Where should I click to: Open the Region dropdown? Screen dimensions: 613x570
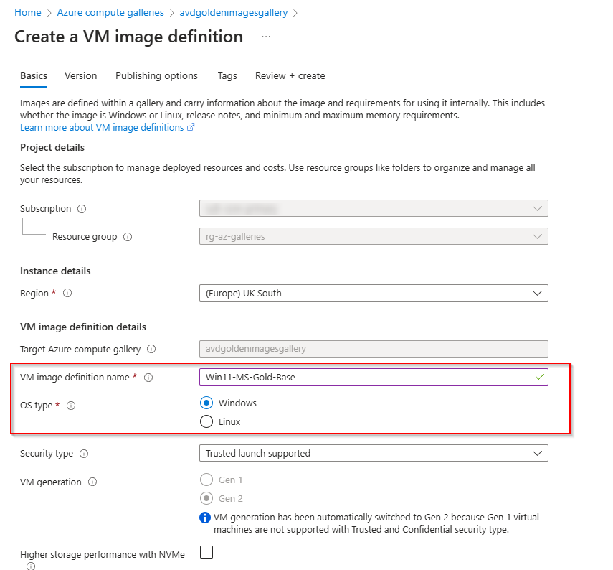point(540,293)
